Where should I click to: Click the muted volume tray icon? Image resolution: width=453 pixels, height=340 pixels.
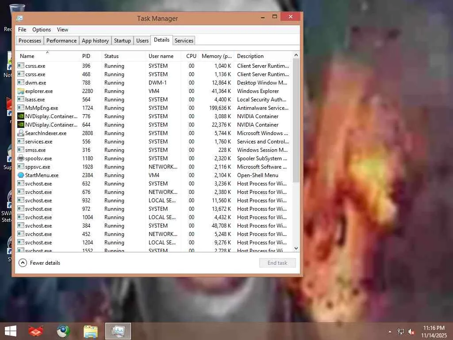(411, 332)
